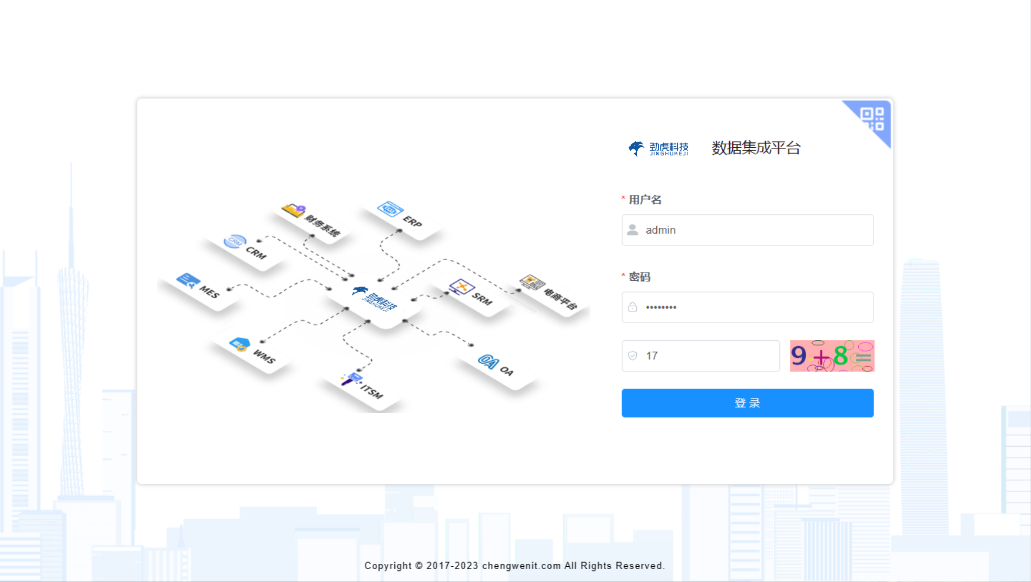The height and width of the screenshot is (582, 1031).
Task: Click inside the password input field
Action: coord(747,307)
